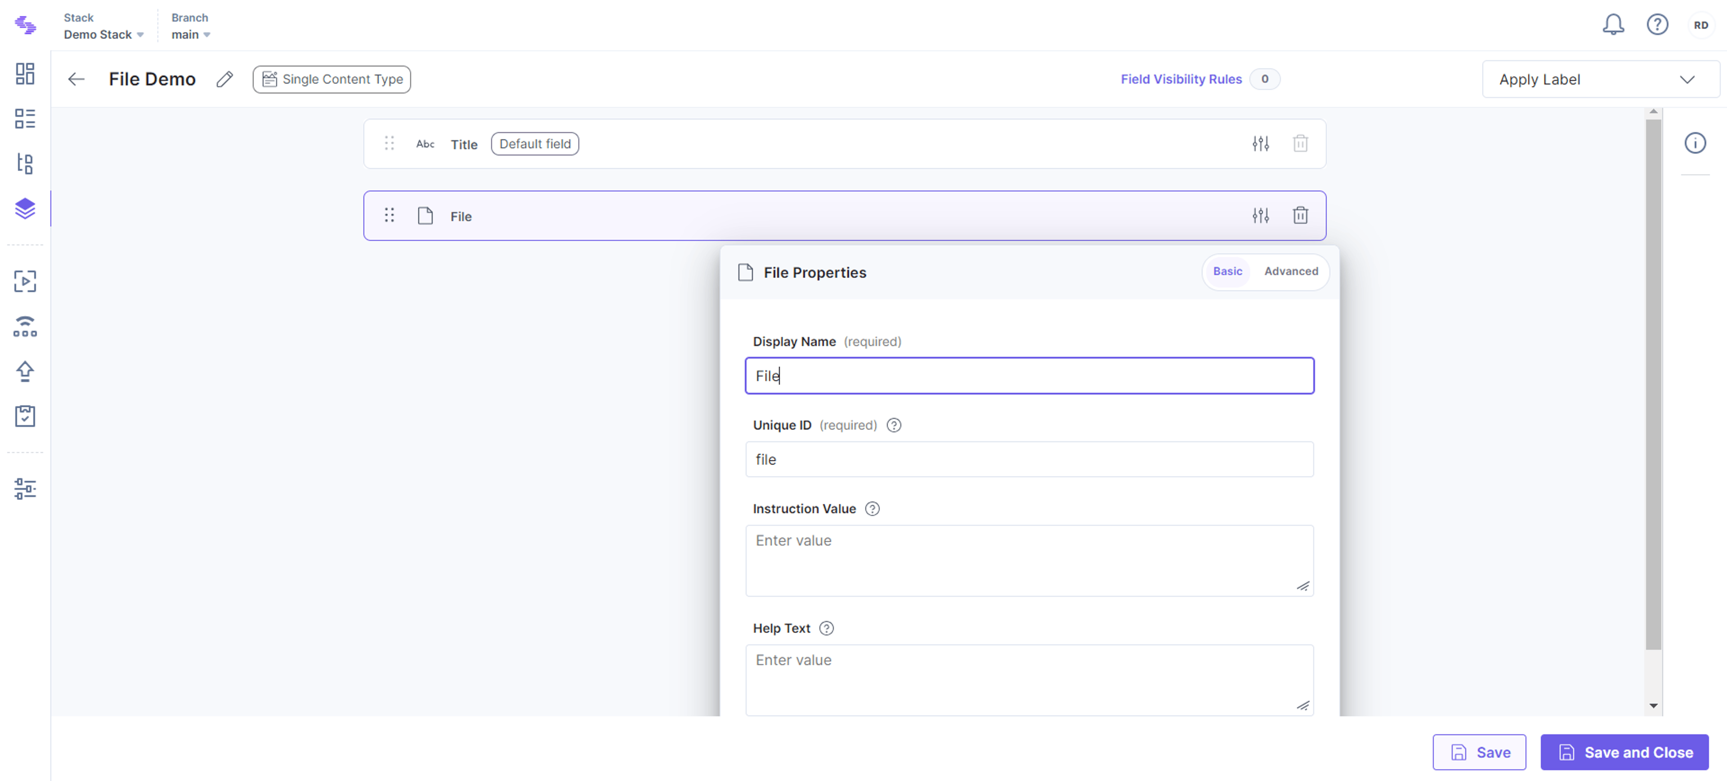Viewport: 1727px width, 781px height.
Task: Open the Tasks clipboard sidebar icon
Action: pos(25,416)
